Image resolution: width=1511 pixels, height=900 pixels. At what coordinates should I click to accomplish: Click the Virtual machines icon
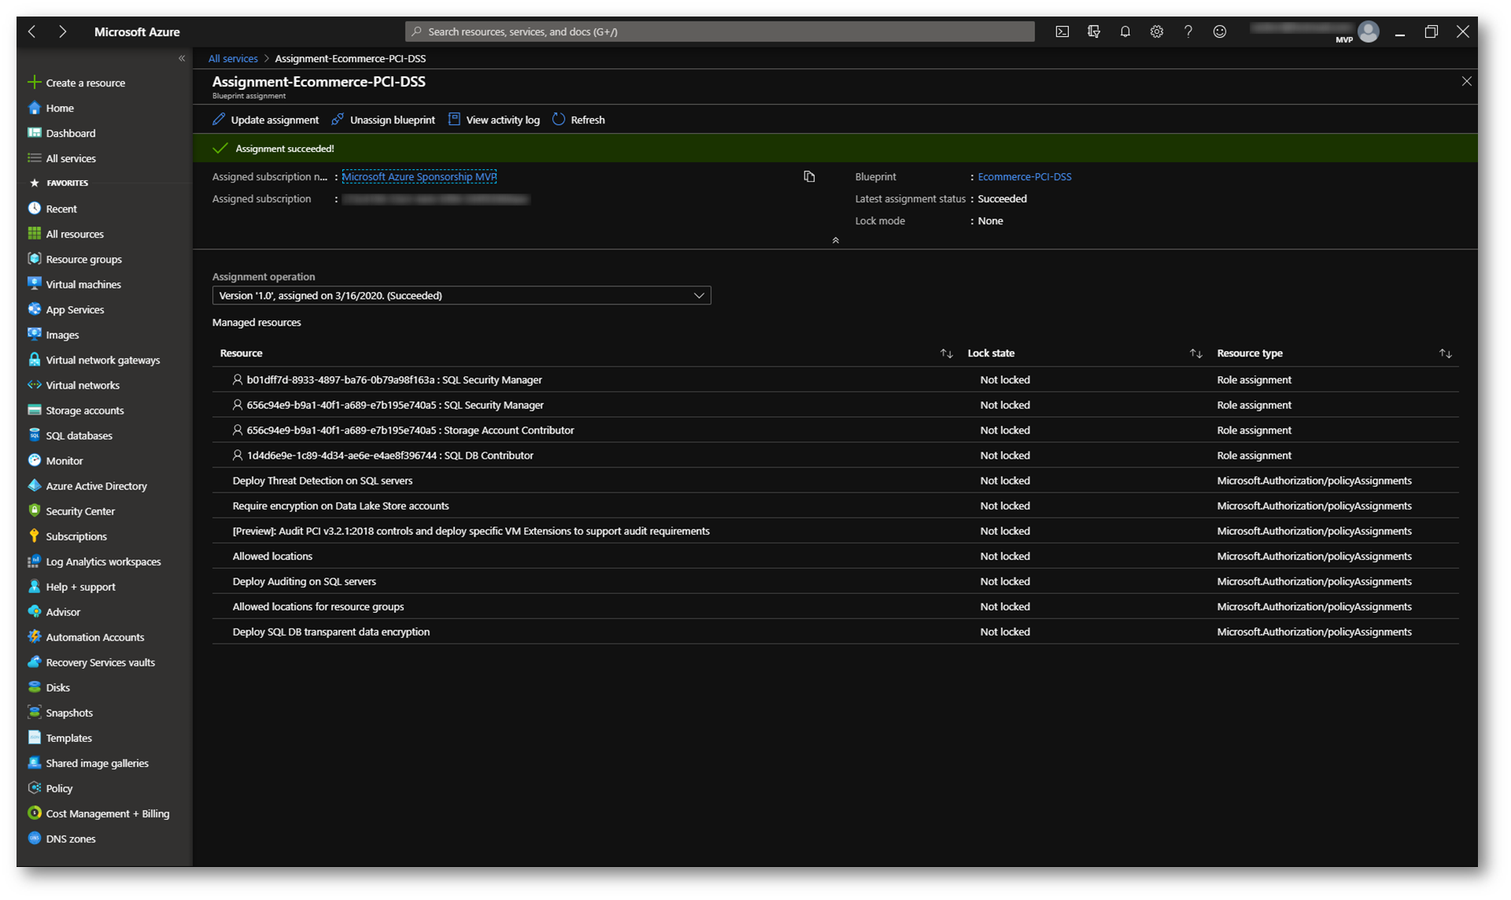pyautogui.click(x=35, y=284)
